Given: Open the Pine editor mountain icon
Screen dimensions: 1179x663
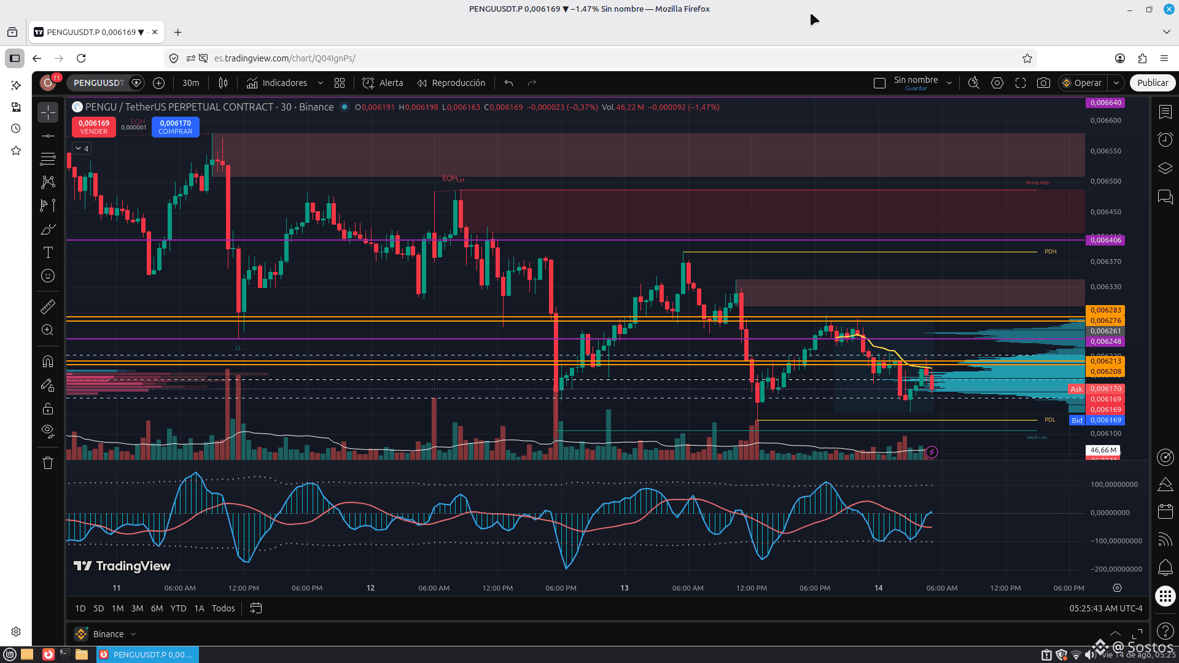Looking at the screenshot, I should [x=1165, y=484].
